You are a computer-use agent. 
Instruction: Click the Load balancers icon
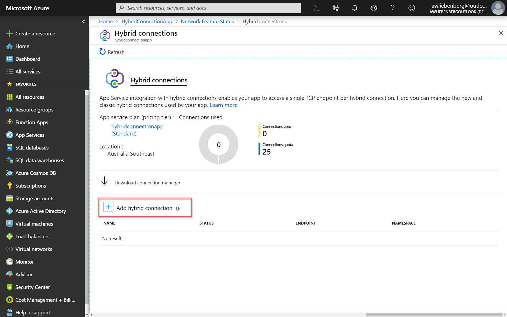pos(10,236)
